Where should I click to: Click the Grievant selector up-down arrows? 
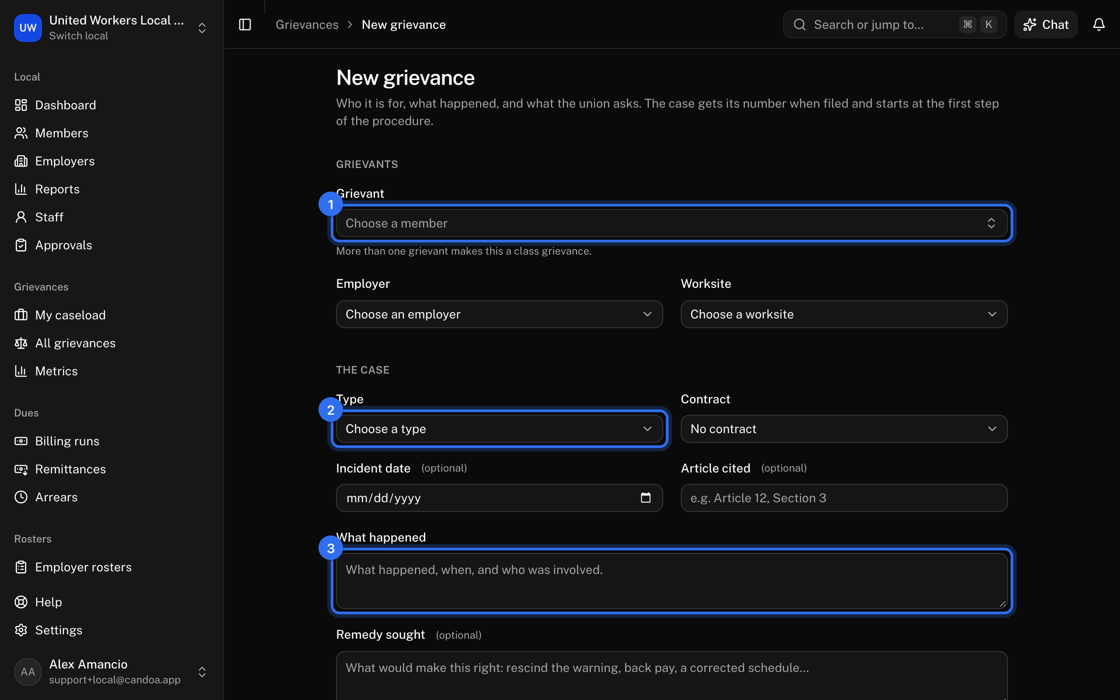click(x=991, y=223)
